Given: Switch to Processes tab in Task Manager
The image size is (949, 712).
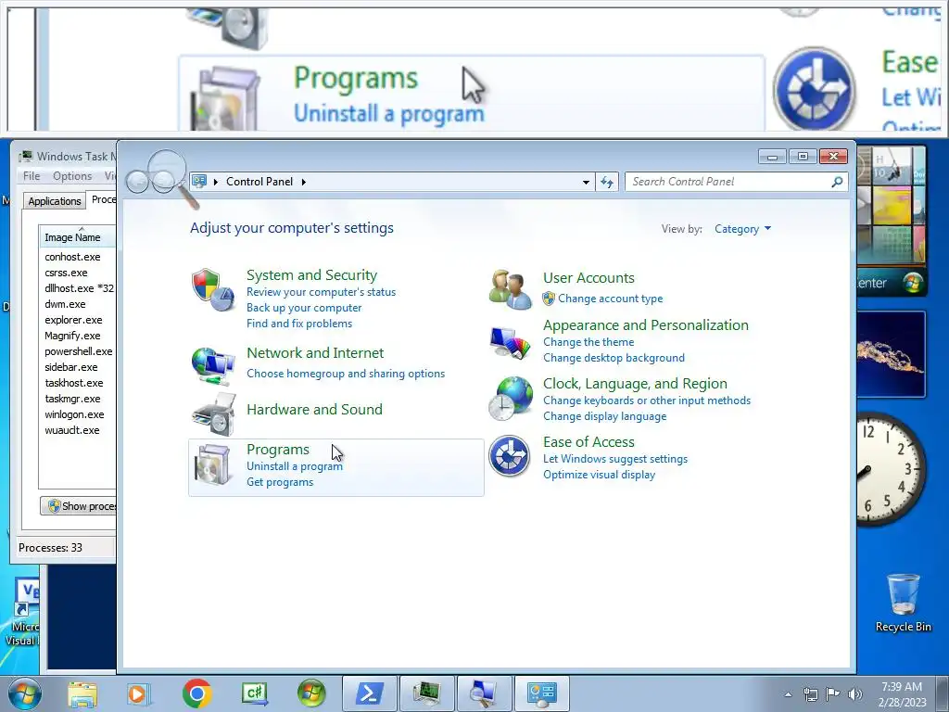Looking at the screenshot, I should point(102,199).
